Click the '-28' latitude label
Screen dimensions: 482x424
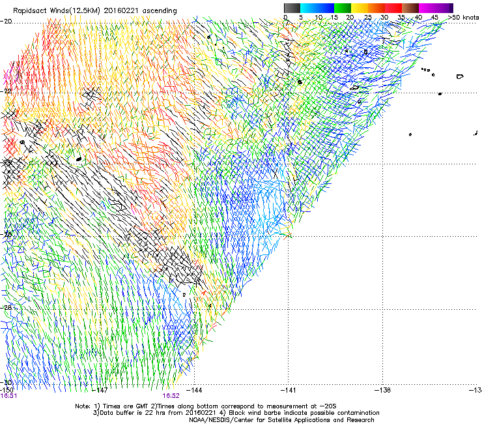[x=7, y=308]
